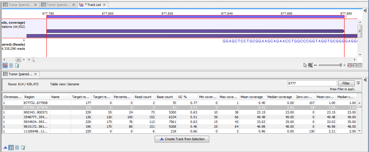Click the zoom to fit width icon

coord(355,65)
